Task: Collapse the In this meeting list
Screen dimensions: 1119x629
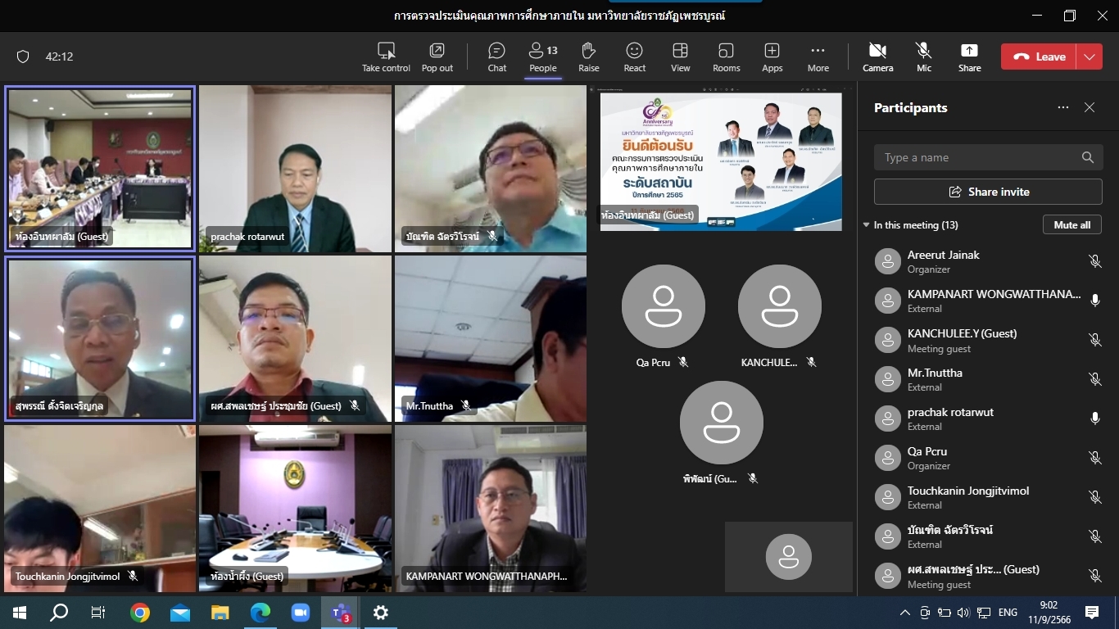Action: coord(867,225)
